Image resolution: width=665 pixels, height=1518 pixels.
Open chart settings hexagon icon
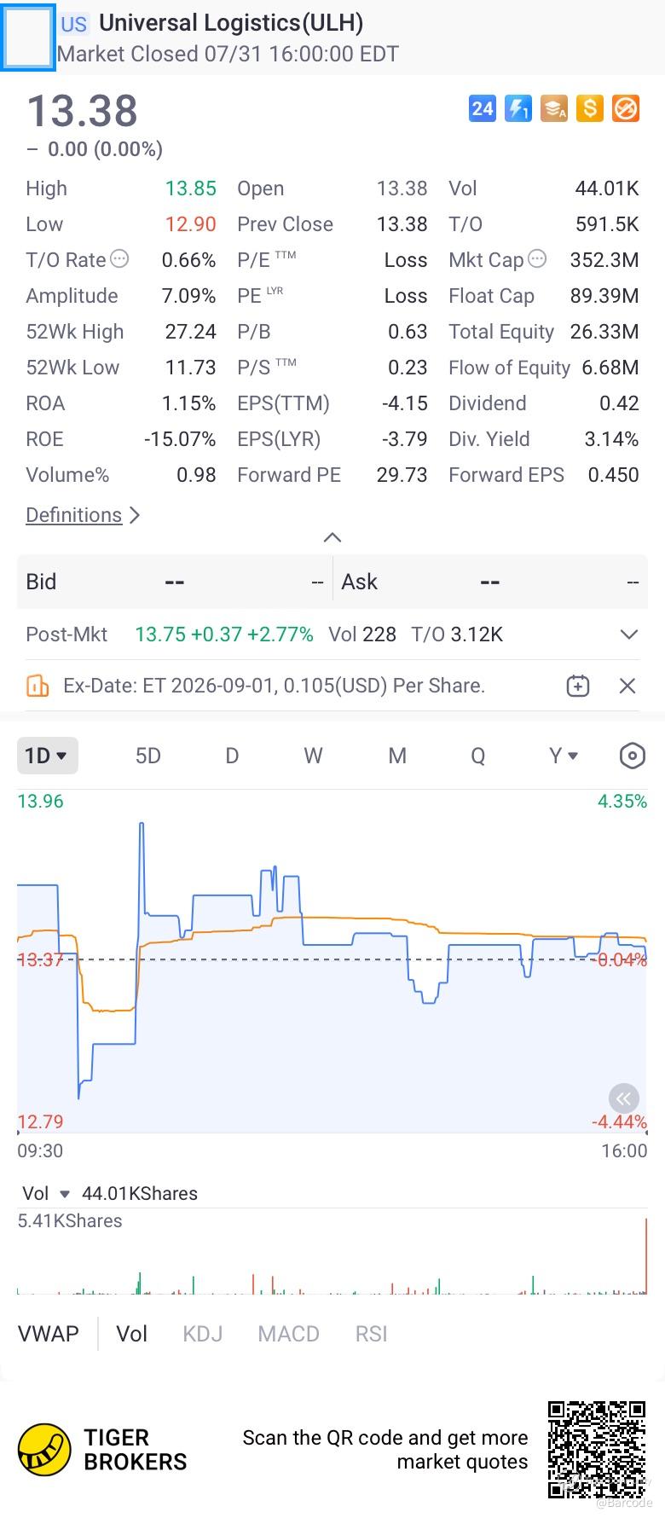click(632, 756)
